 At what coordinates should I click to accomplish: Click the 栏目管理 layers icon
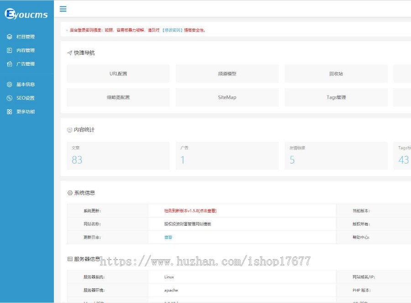coord(10,37)
